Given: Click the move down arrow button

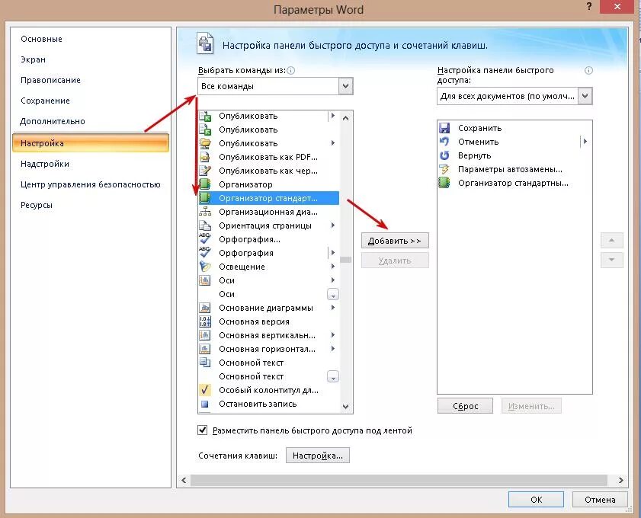Looking at the screenshot, I should coord(611,260).
